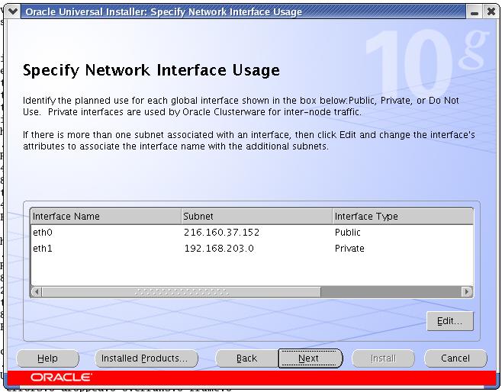Close the Oracle Universal Installer window
Screen dimensions: 502x392
click(x=491, y=12)
